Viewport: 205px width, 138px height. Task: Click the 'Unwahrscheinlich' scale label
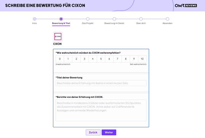[x=63, y=64]
